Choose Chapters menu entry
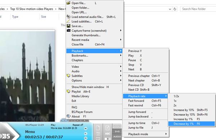 point(94,60)
